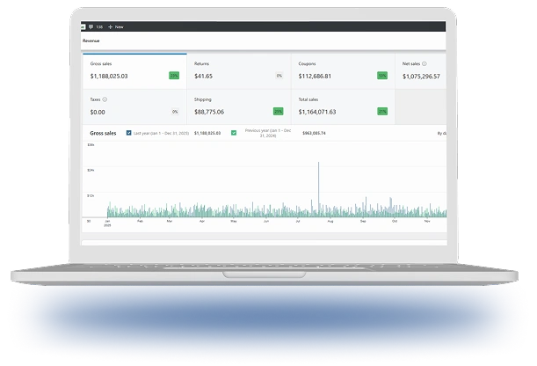Viewport: 537px width, 366px height.
Task: Click the green badge on Gross sales card
Action: click(174, 77)
